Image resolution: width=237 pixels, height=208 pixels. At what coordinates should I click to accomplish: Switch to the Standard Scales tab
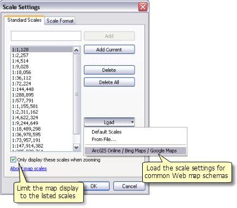(x=25, y=20)
